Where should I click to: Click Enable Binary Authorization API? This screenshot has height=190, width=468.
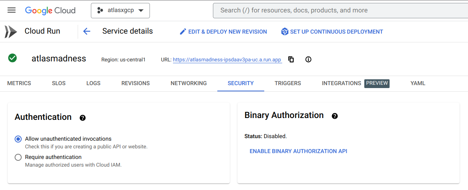pyautogui.click(x=298, y=151)
